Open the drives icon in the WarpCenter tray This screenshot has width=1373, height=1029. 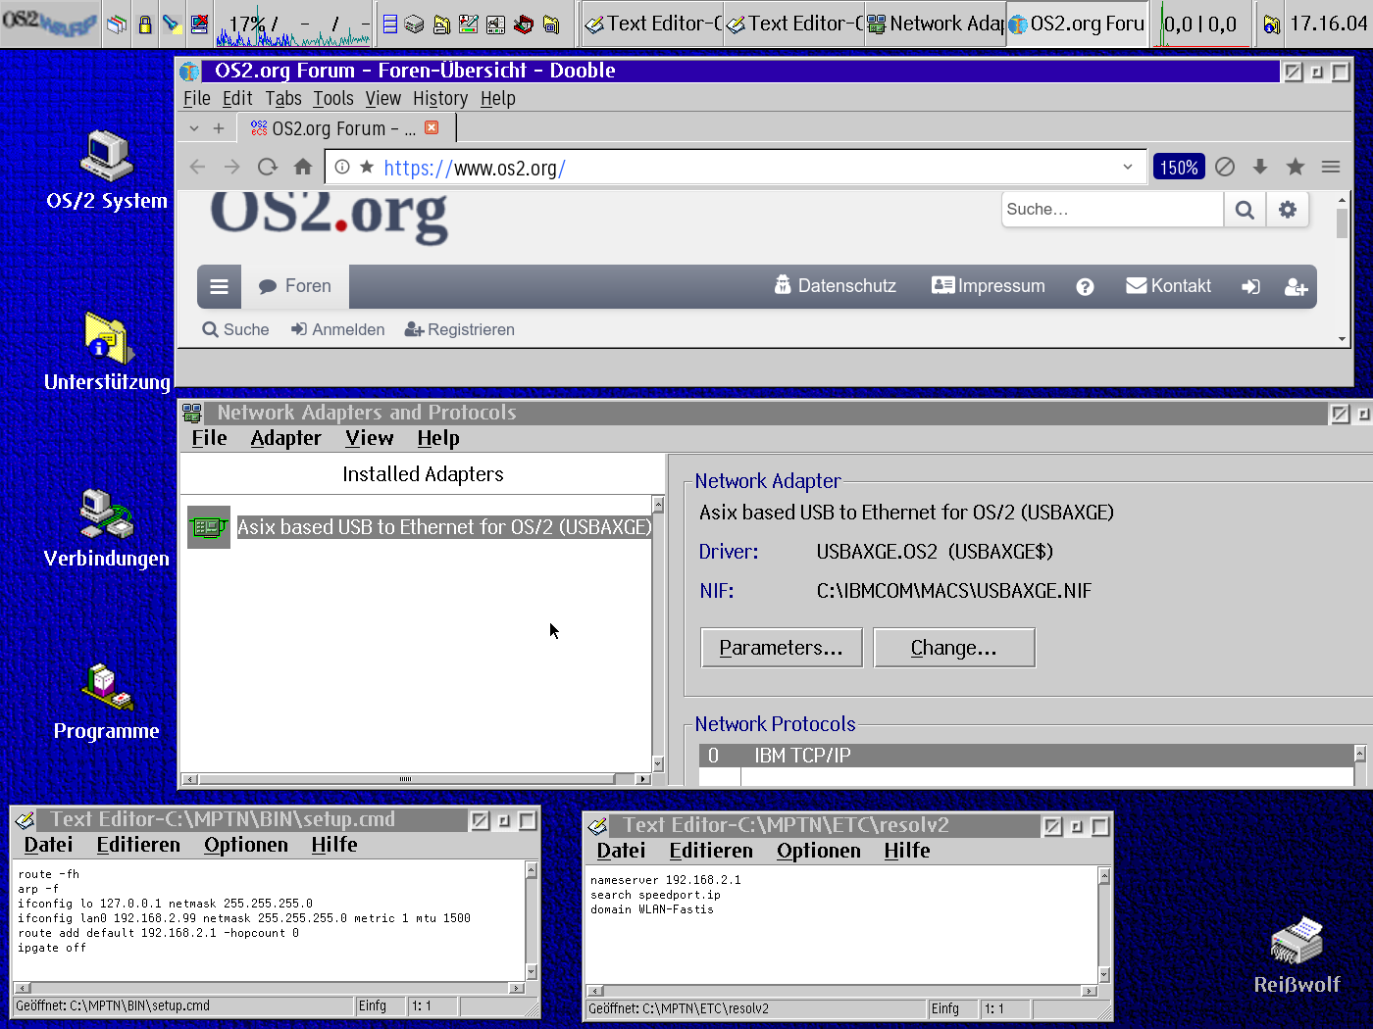pos(415,24)
